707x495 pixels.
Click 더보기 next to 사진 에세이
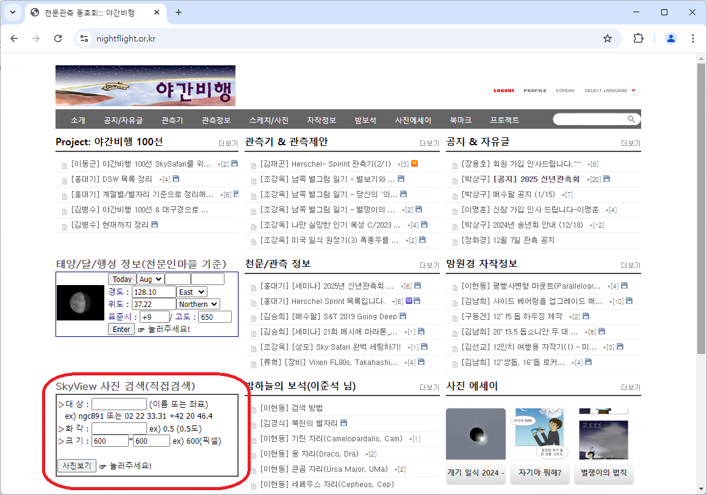pyautogui.click(x=631, y=387)
